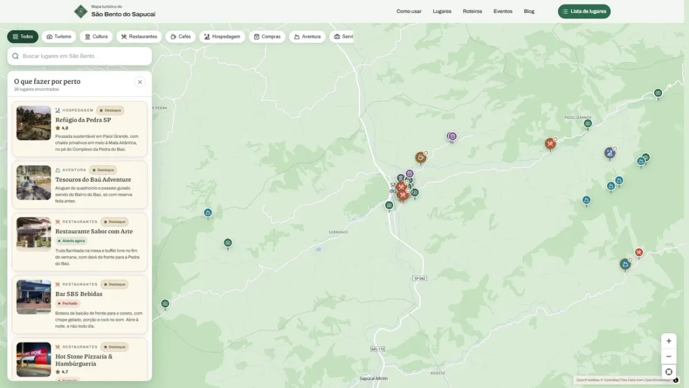Screen dimensions: 689x388
Task: Click the star icon next to rating 4,8
Action: pyautogui.click(x=58, y=128)
